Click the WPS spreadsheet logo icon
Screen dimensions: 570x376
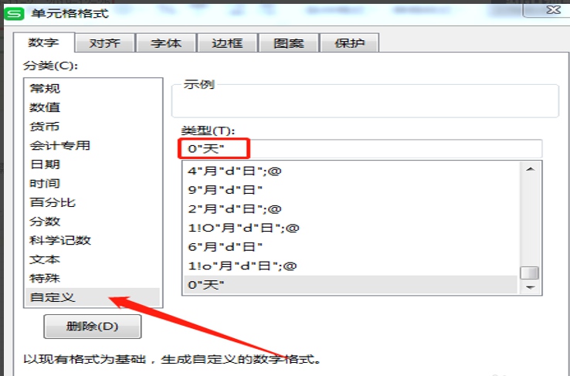click(14, 14)
